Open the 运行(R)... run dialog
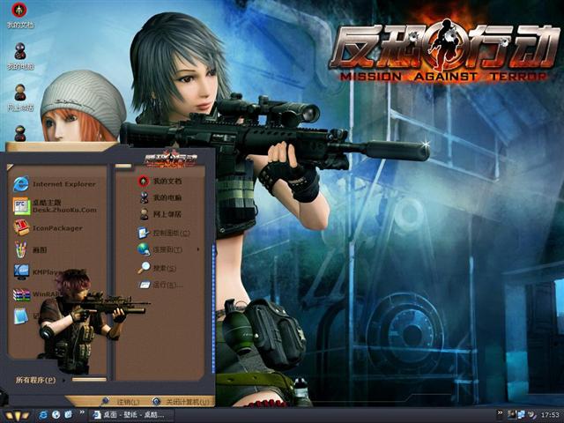Viewport: 564px width, 423px height. point(160,285)
